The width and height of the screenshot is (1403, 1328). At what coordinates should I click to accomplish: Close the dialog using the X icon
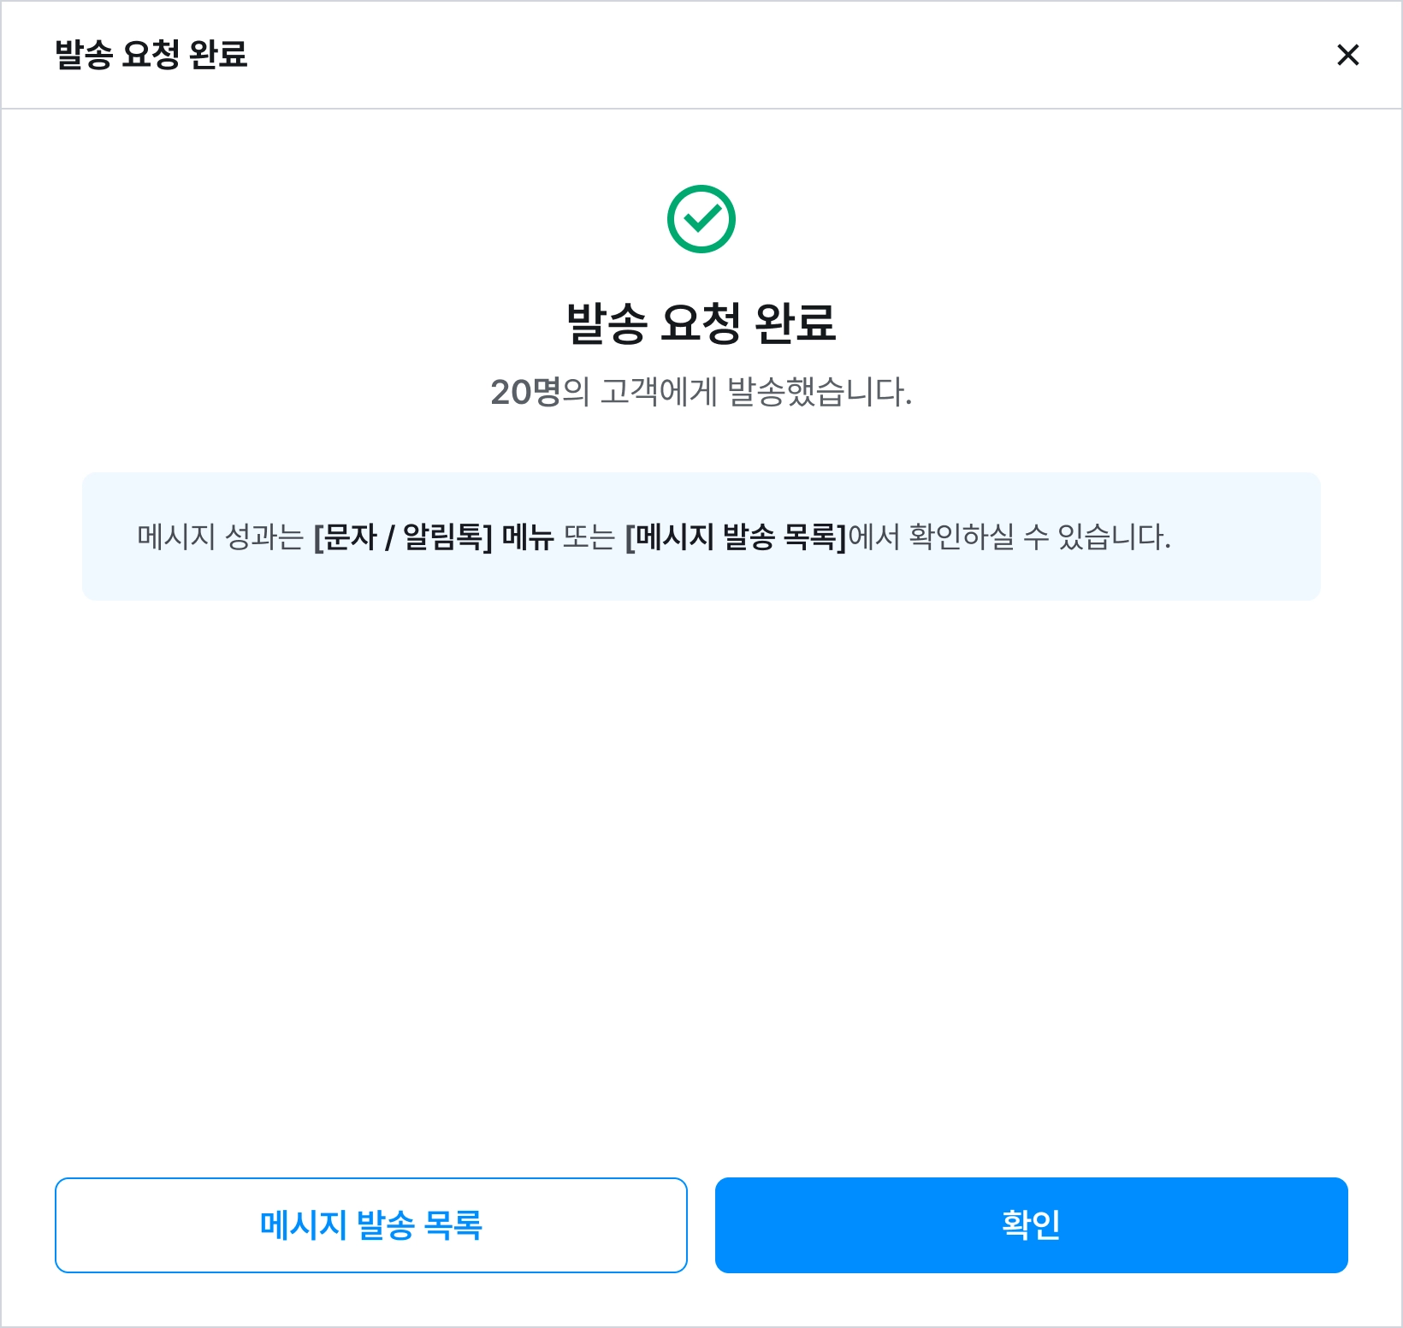(x=1347, y=55)
